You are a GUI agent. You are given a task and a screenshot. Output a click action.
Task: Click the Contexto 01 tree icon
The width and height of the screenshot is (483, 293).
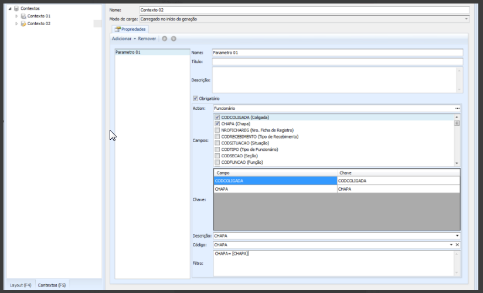23,16
